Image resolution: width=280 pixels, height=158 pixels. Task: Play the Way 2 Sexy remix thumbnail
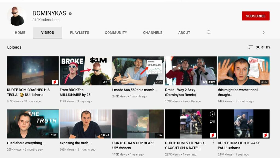[191, 71]
